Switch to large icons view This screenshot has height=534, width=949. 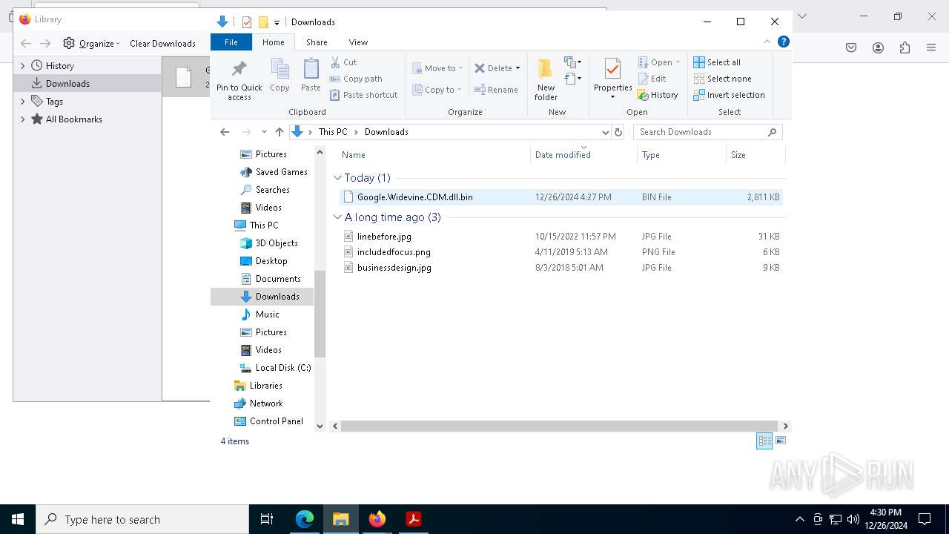click(780, 441)
